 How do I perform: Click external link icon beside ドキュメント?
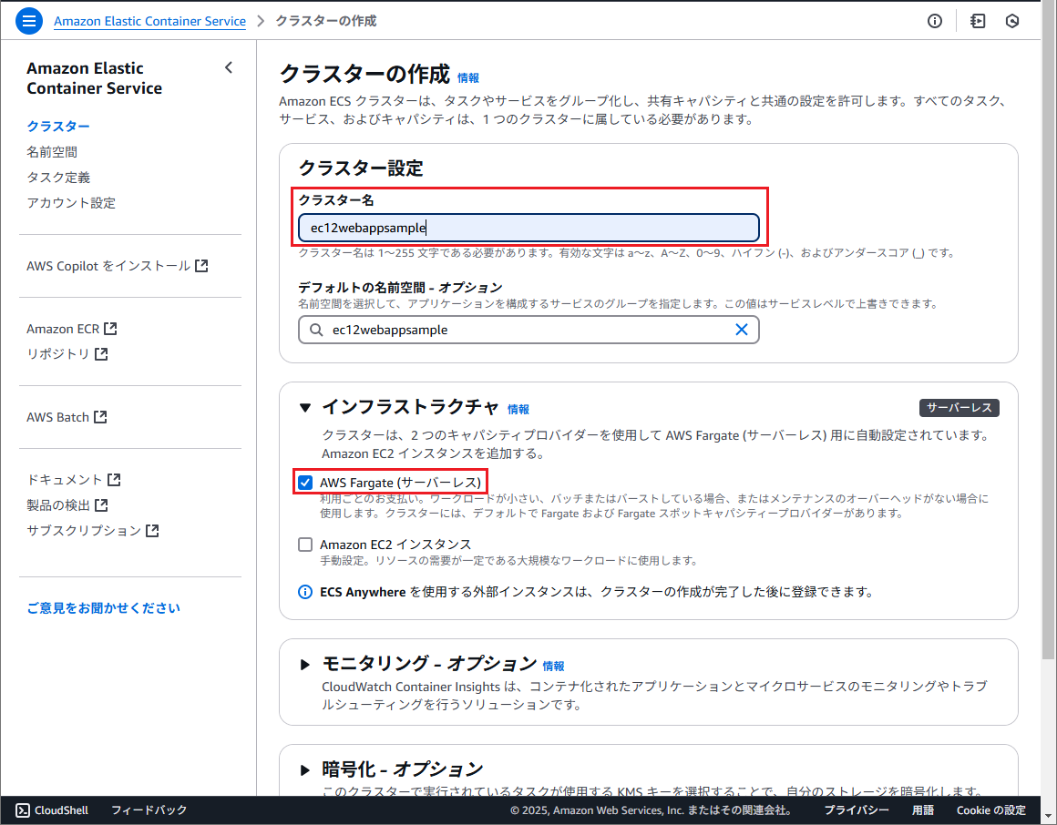pyautogui.click(x=115, y=480)
